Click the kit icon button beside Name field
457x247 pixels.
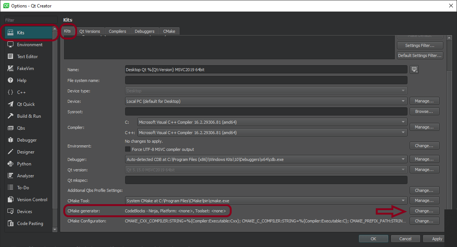click(x=414, y=69)
